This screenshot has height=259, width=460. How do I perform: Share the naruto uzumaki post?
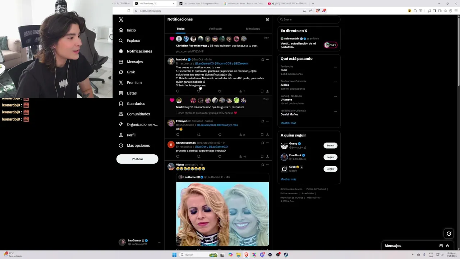(x=267, y=156)
